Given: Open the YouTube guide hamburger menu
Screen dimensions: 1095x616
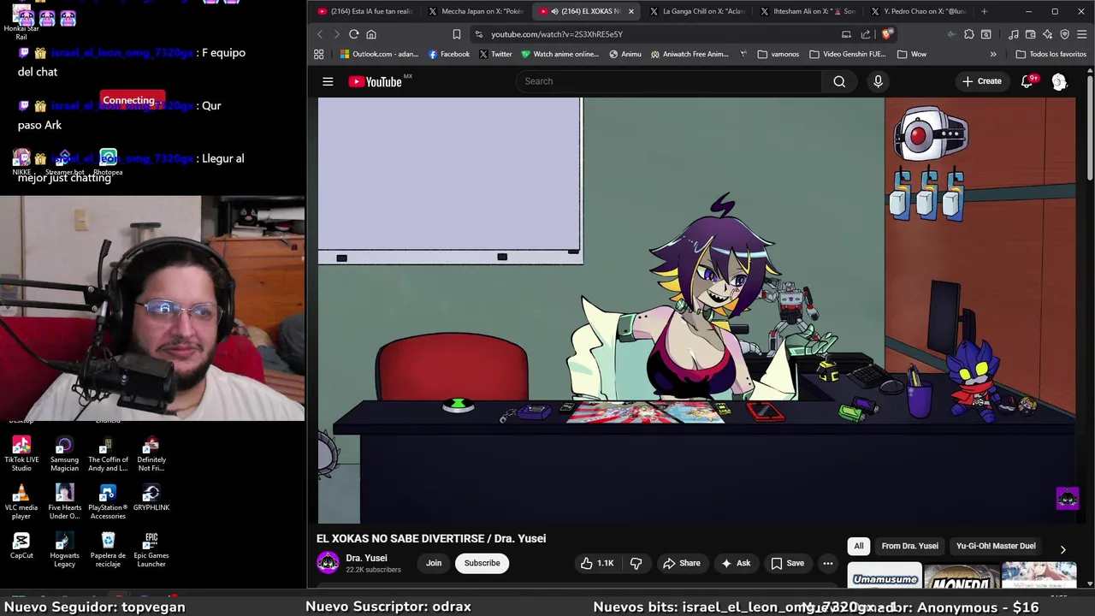Looking at the screenshot, I should (x=328, y=81).
